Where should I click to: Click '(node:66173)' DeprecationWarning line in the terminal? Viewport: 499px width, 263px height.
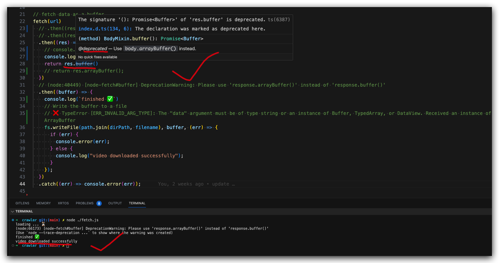click(142, 228)
